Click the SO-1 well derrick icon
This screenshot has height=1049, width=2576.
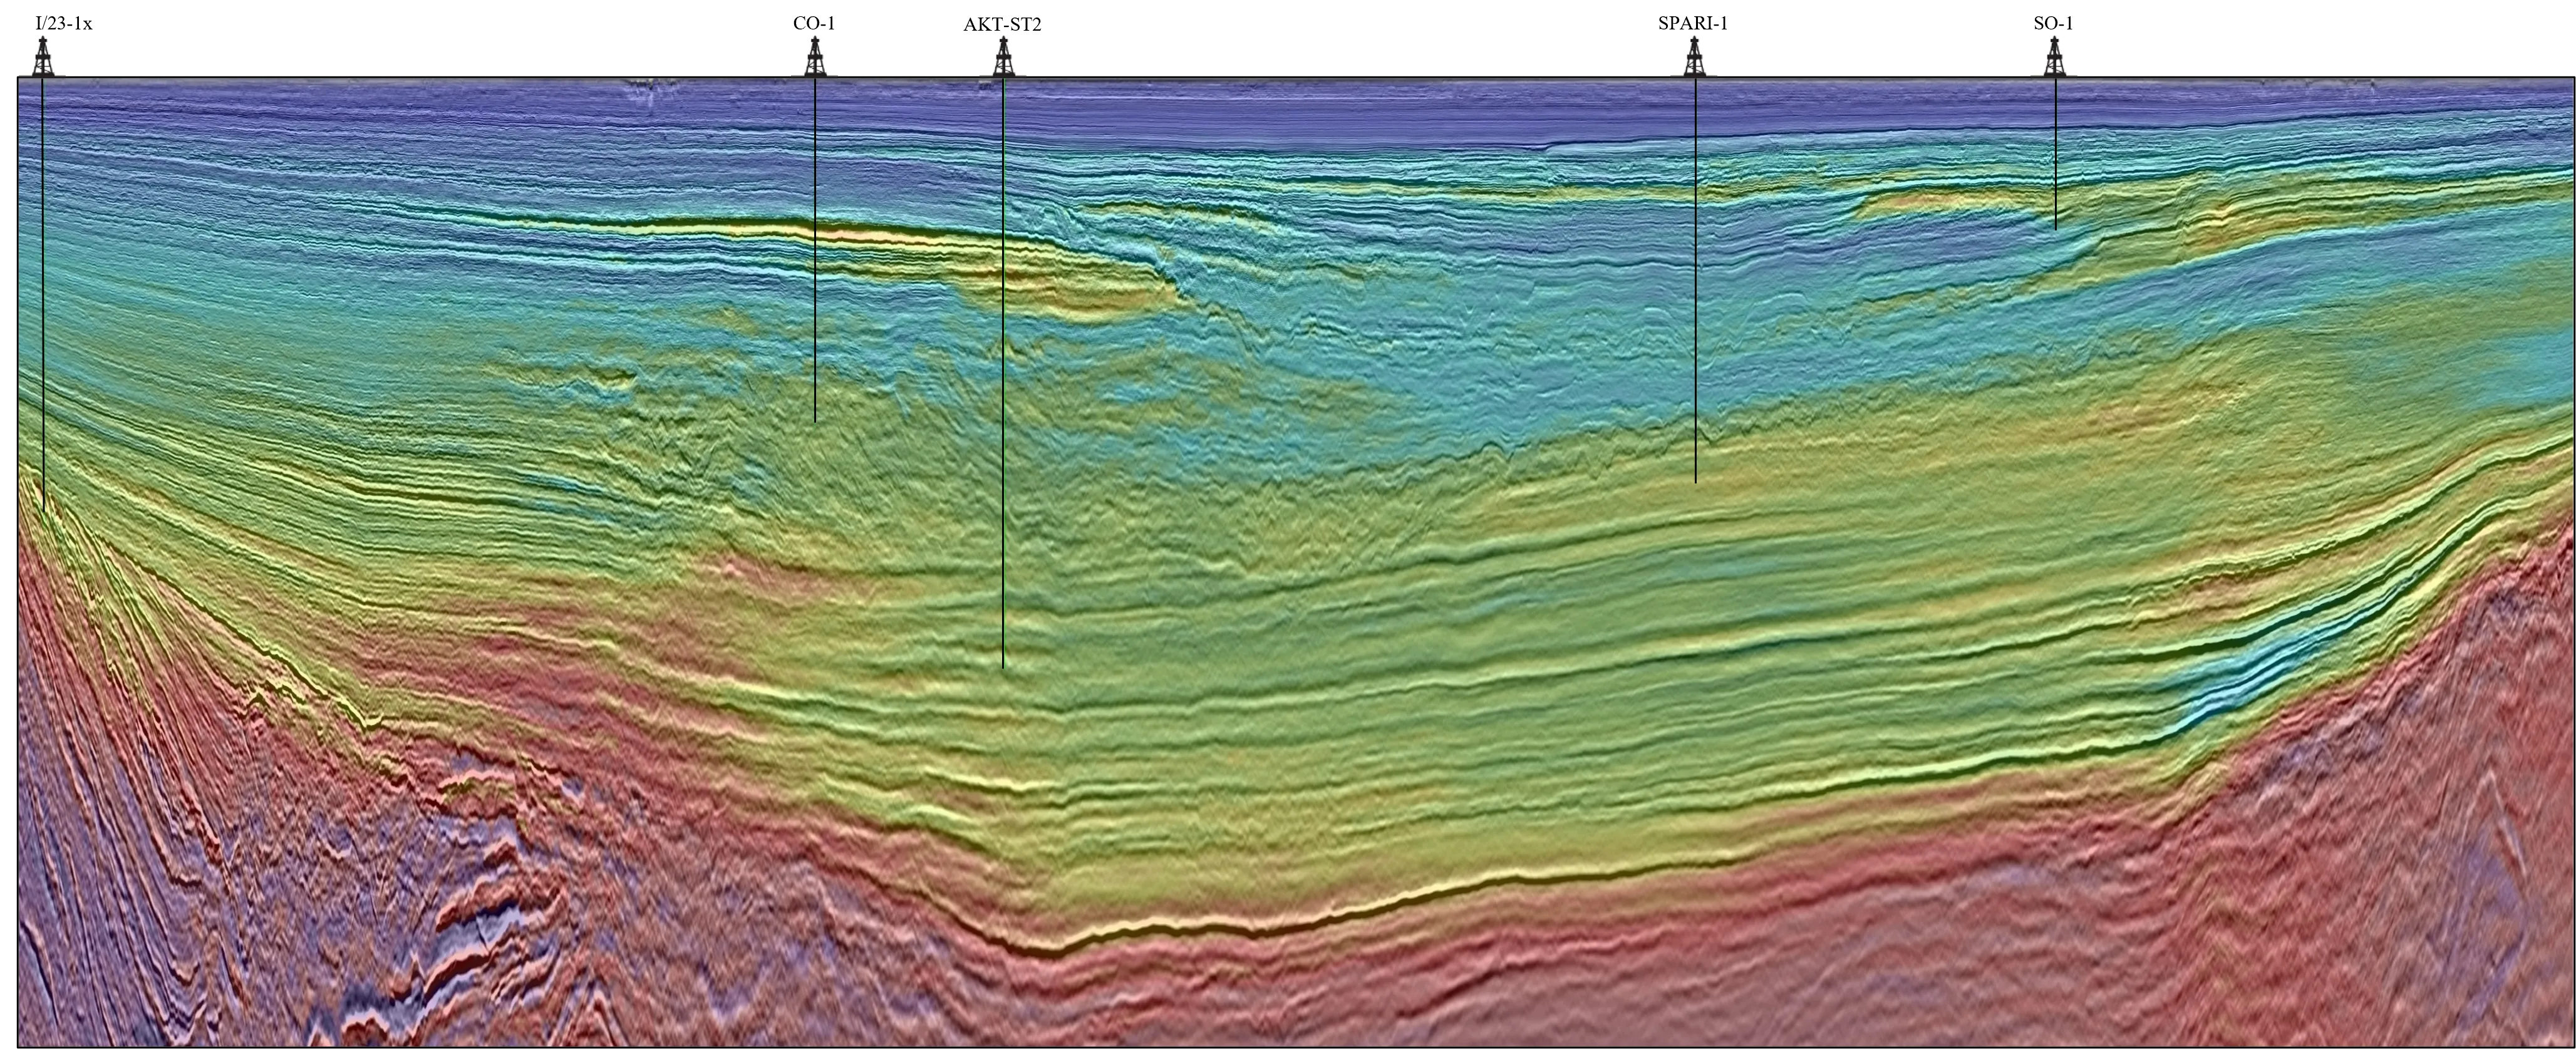tap(2054, 56)
